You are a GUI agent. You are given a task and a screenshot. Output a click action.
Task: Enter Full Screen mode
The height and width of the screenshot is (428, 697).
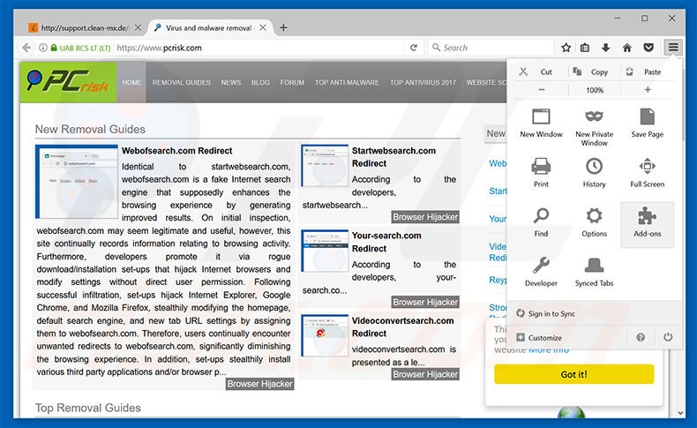648,172
